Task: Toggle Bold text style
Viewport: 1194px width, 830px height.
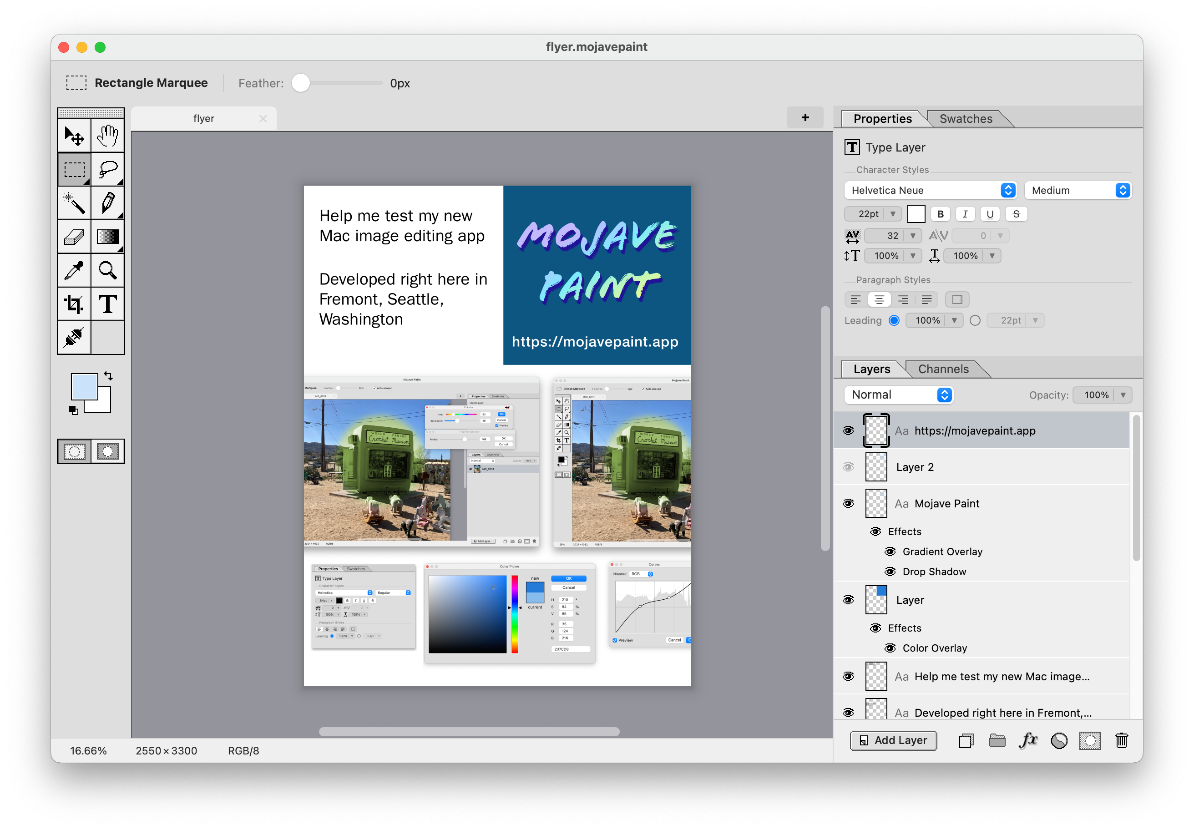Action: [940, 214]
